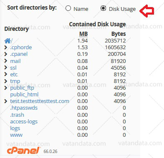Open the public_html directory link
This screenshot has width=164, height=158.
(24, 95)
